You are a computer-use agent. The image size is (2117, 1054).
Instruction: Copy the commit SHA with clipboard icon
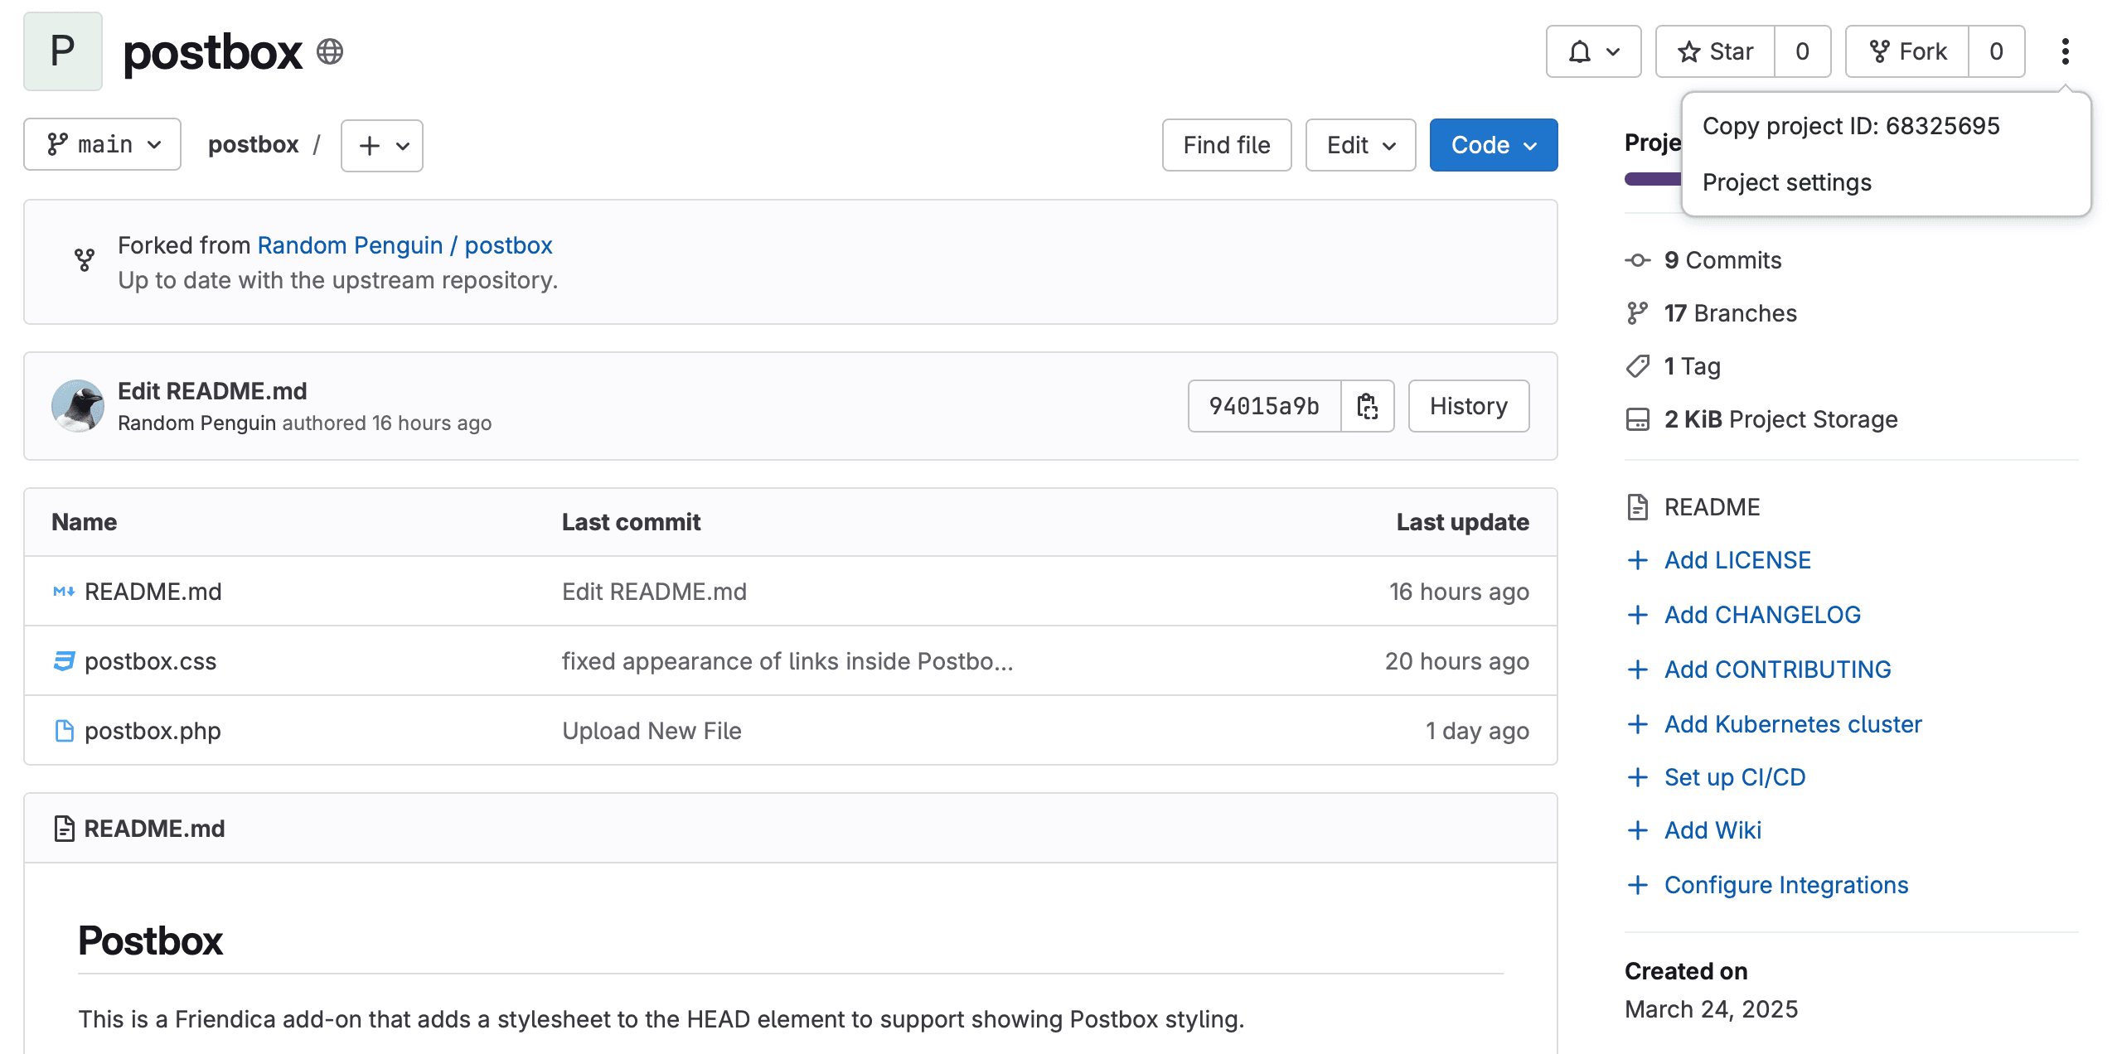(x=1367, y=406)
